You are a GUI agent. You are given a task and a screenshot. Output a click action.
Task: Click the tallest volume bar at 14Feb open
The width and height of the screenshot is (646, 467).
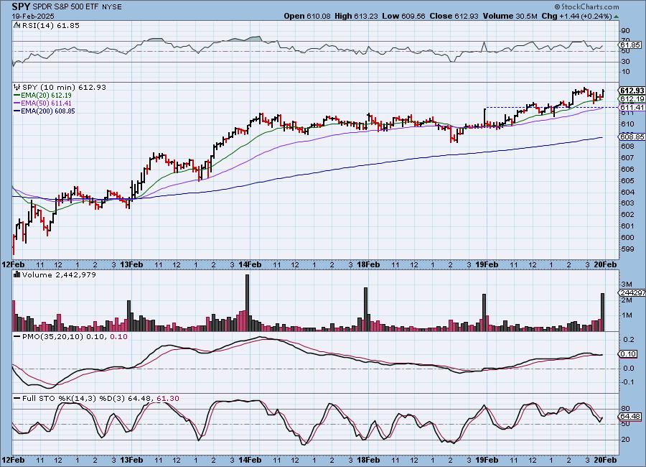[247, 302]
